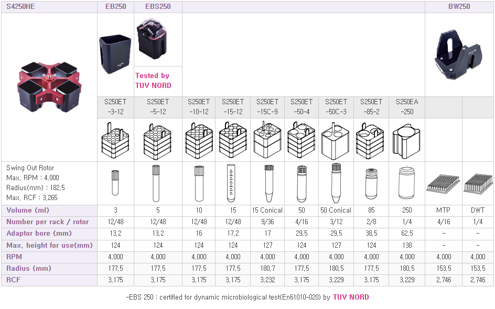Click the S4250HE swing rotor photo
This screenshot has height=309, width=495.
49,87
